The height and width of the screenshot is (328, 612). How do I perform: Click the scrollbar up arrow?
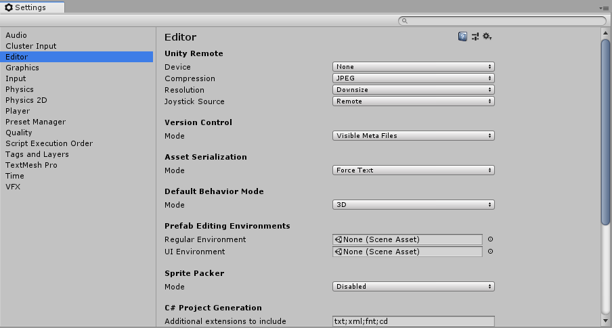click(x=605, y=34)
